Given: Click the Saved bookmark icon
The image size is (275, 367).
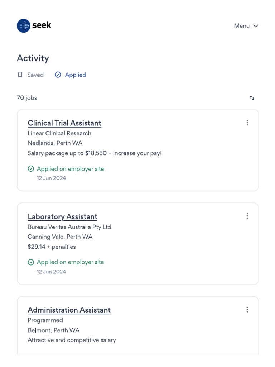Looking at the screenshot, I should [20, 75].
